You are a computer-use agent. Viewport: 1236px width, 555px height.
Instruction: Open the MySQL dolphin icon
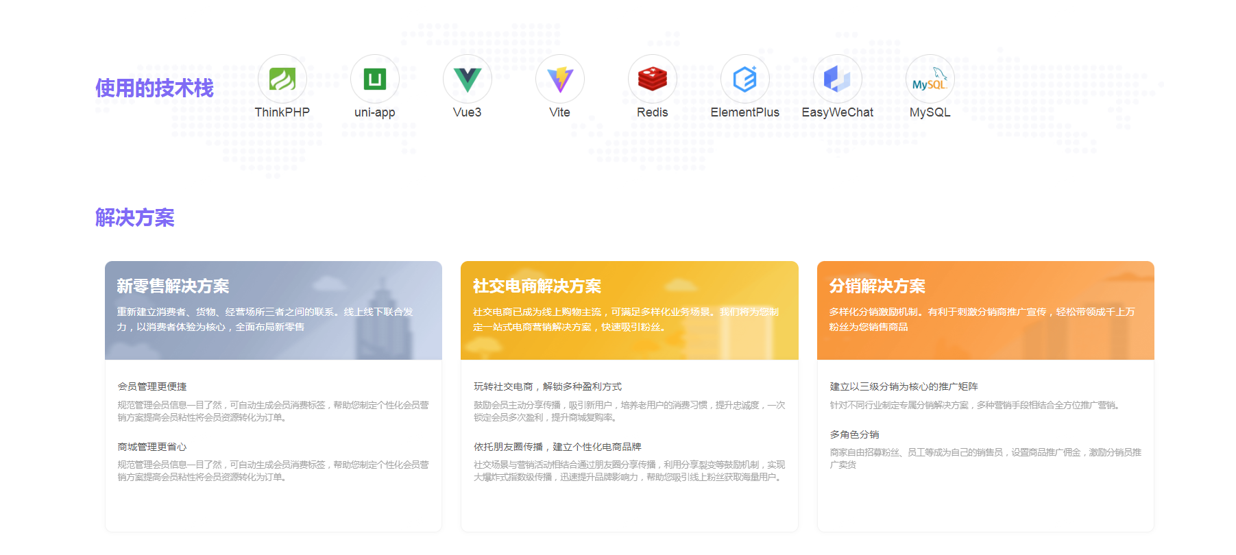(x=930, y=79)
